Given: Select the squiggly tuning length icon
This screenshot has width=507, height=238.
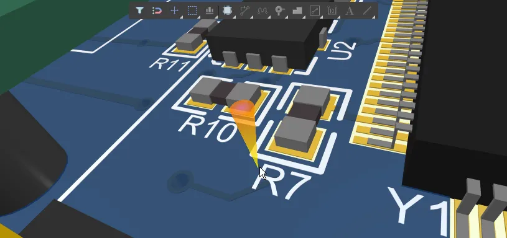Looking at the screenshot, I should coord(263,11).
